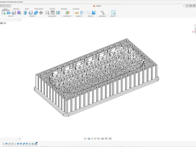The height and width of the screenshot is (147, 196).
Task: Click the blue grid icon in Inspect
Action: 82,13
